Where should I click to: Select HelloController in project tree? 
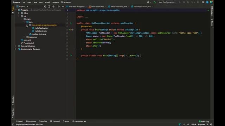(41, 31)
